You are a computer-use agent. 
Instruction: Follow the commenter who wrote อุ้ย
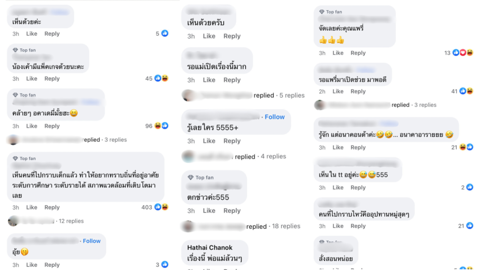(91, 241)
